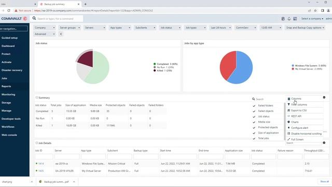Open the Summary table gear settings icon

pyautogui.click(x=324, y=97)
